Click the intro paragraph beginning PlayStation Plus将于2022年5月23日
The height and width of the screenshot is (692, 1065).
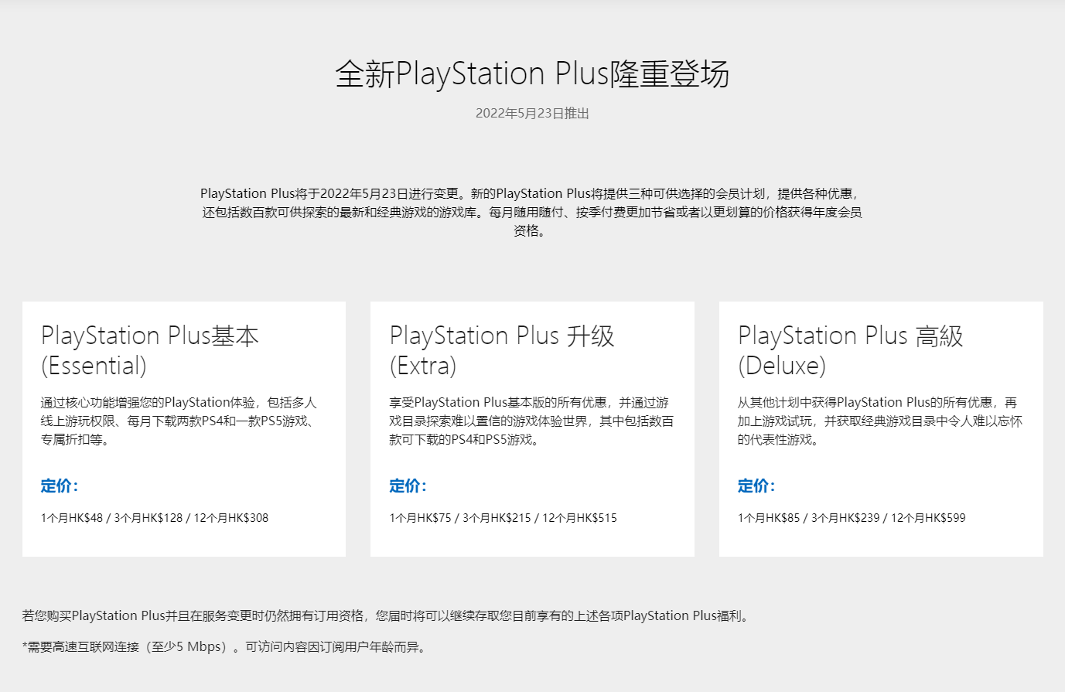532,212
